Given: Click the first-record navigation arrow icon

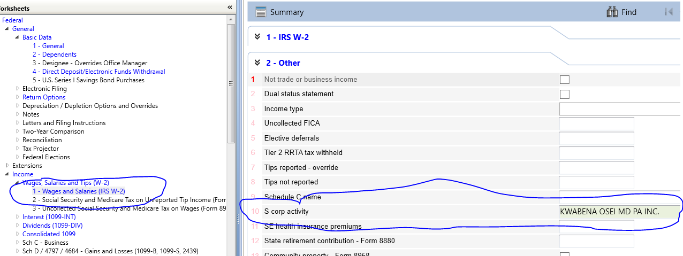Looking at the screenshot, I should [x=669, y=12].
